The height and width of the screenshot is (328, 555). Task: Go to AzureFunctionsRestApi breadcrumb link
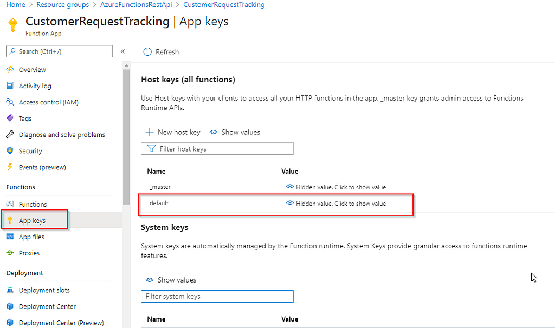click(136, 4)
